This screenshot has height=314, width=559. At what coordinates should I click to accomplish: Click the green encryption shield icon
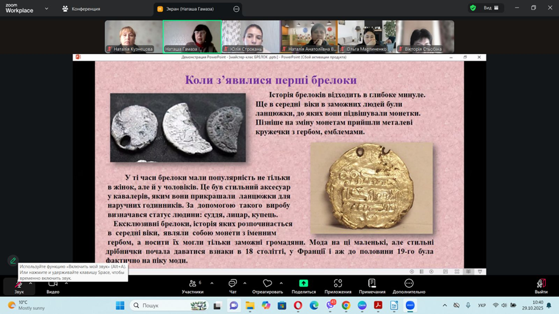click(x=473, y=8)
